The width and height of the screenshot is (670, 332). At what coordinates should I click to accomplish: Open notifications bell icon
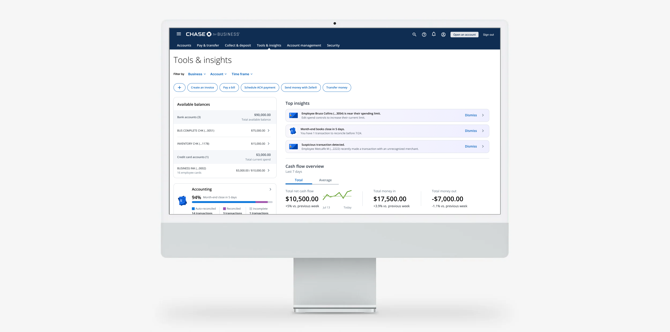tap(434, 34)
